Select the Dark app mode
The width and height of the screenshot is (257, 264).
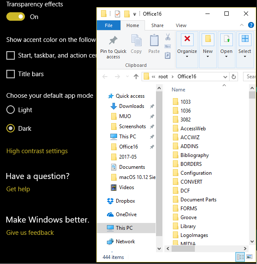tap(11, 128)
